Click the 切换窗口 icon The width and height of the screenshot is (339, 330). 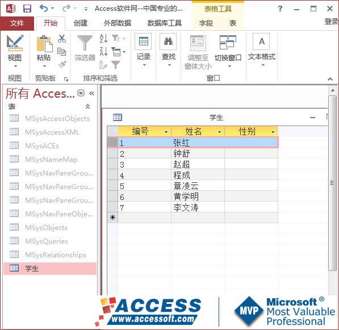pyautogui.click(x=228, y=42)
